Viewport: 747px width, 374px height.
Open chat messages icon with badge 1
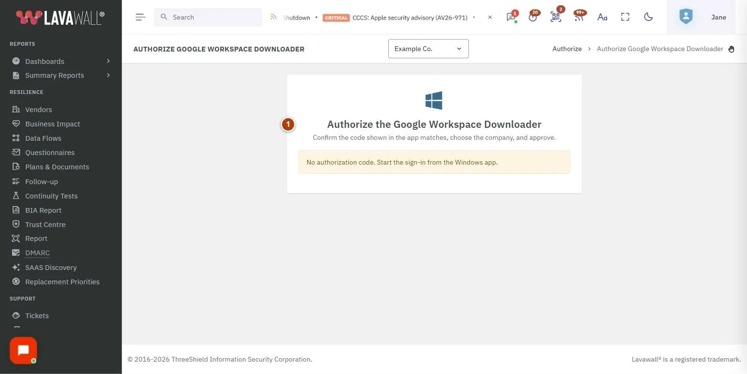point(512,17)
